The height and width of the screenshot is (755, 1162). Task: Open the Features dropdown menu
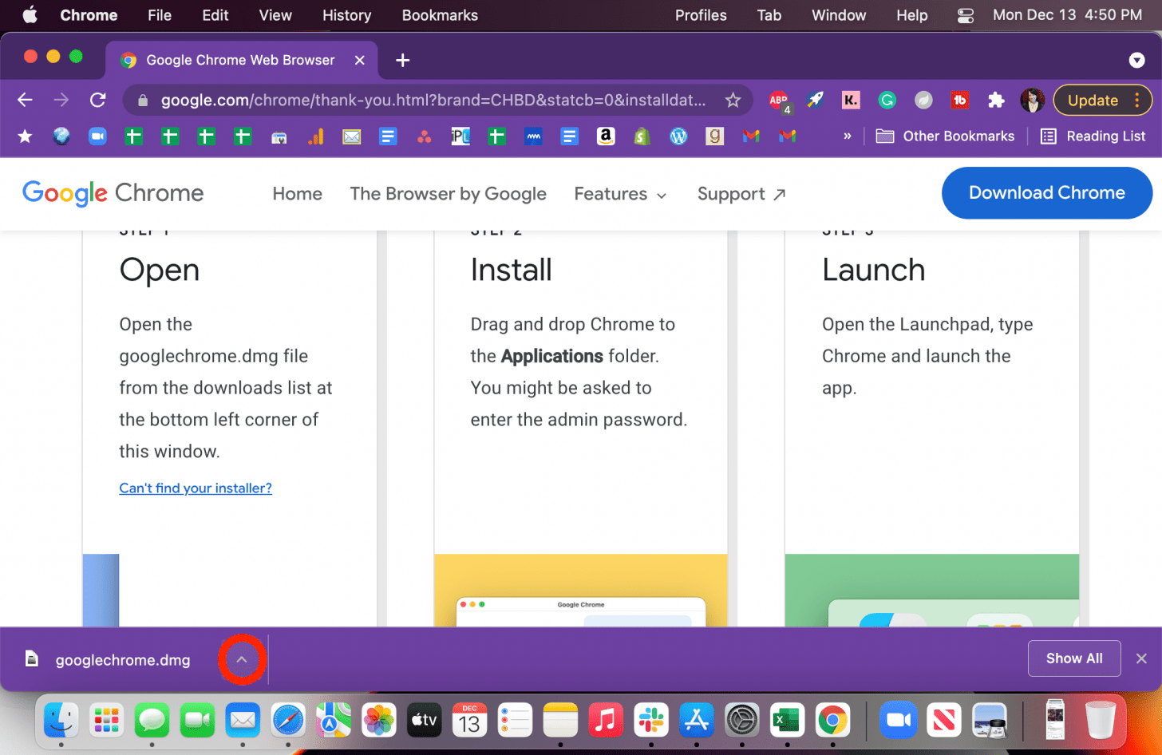click(x=620, y=193)
